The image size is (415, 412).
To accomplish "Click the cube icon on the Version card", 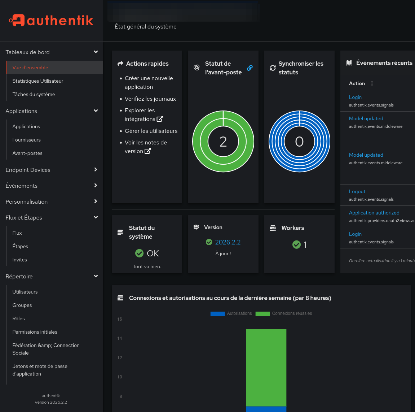I will tap(196, 227).
